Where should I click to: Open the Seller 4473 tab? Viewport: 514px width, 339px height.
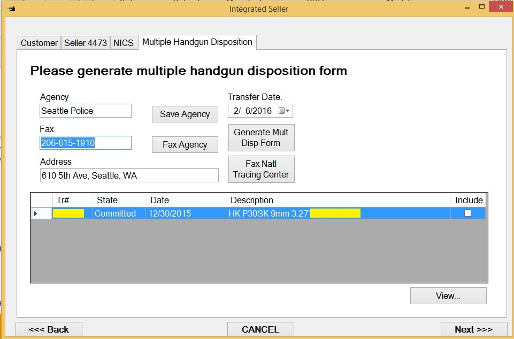86,43
